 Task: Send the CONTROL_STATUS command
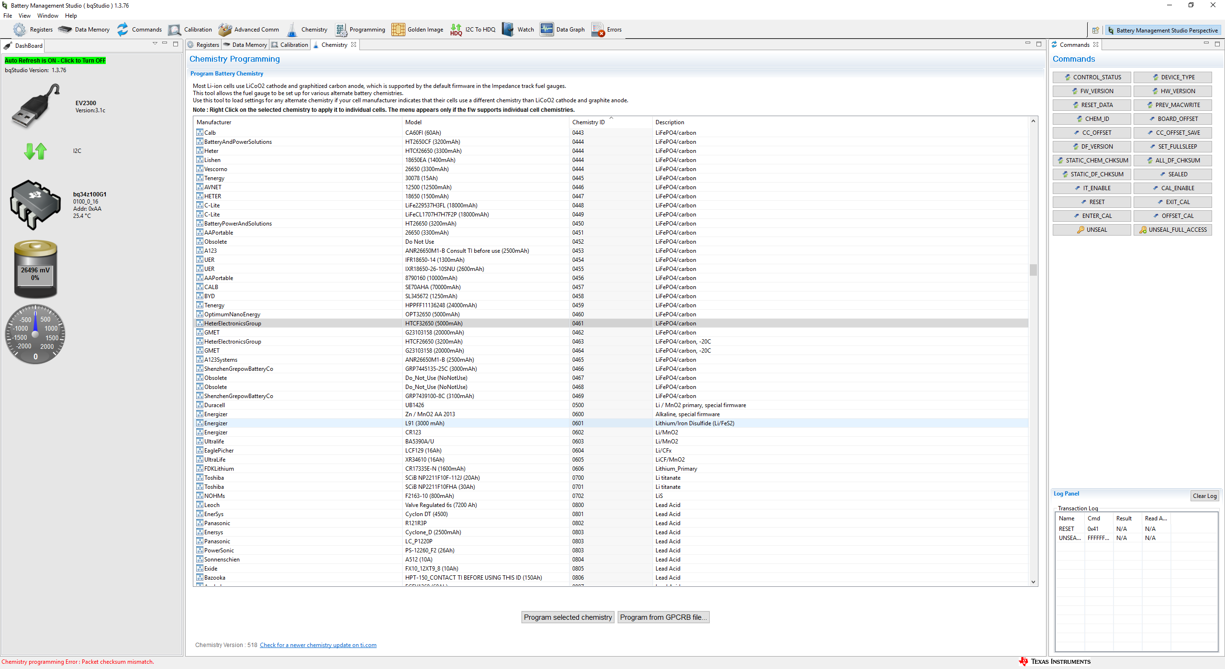point(1091,77)
